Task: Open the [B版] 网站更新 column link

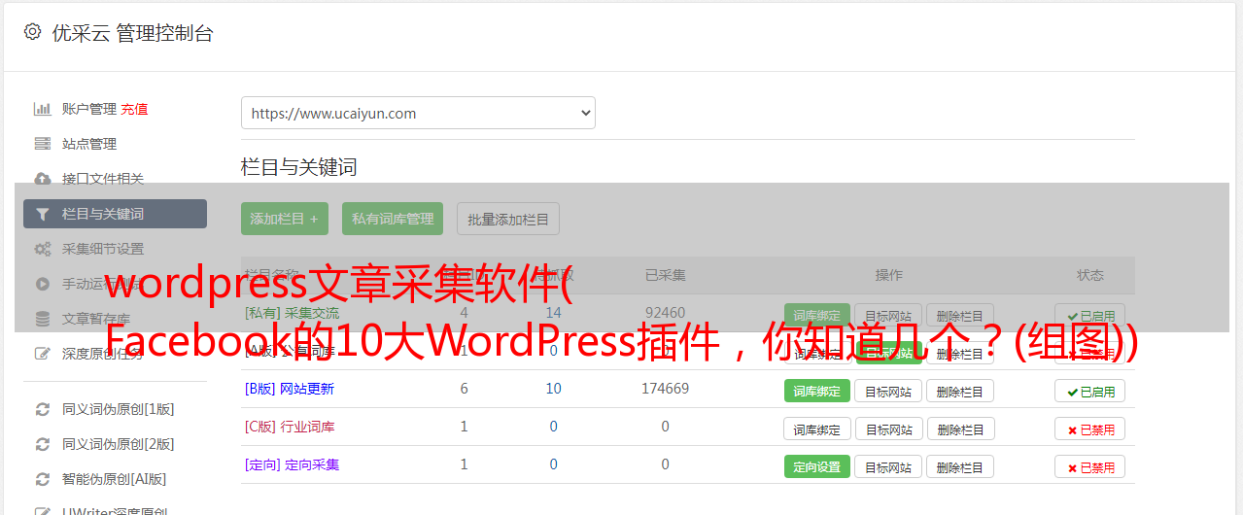Action: [x=290, y=389]
